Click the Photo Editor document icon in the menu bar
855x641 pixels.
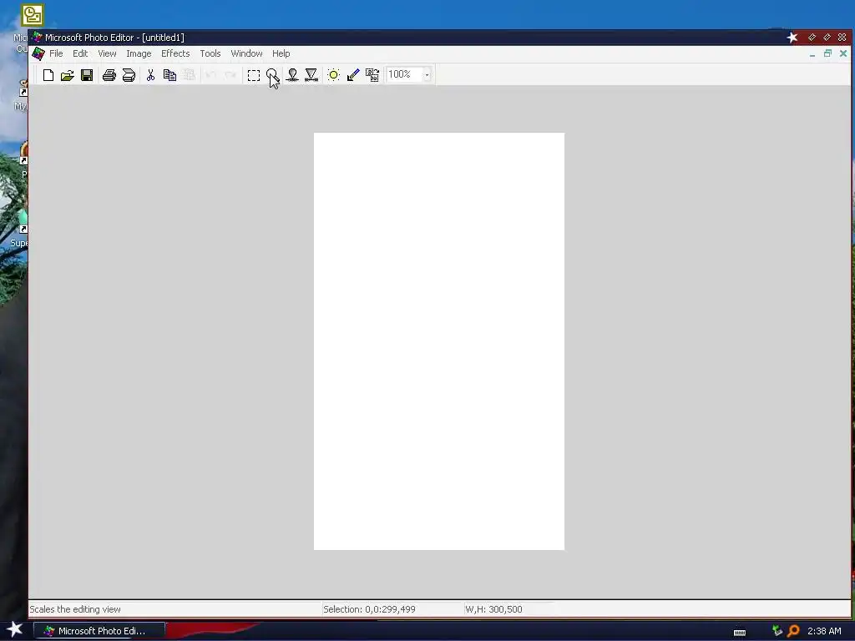[x=38, y=53]
